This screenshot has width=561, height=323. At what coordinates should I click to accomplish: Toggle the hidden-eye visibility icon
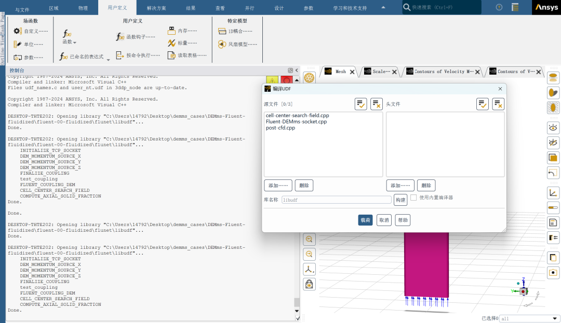pyautogui.click(x=553, y=143)
